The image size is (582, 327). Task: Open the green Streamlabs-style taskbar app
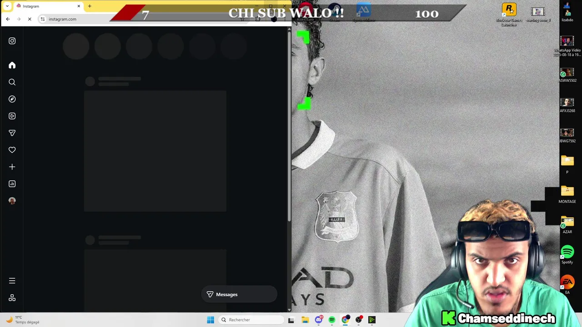coord(372,320)
